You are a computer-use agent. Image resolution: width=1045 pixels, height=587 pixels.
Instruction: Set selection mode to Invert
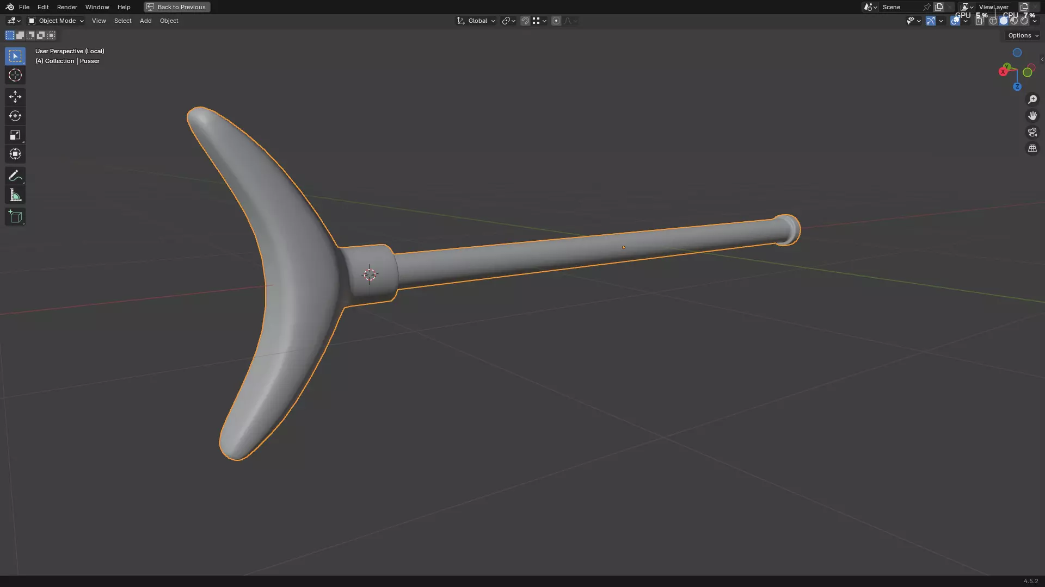click(41, 35)
